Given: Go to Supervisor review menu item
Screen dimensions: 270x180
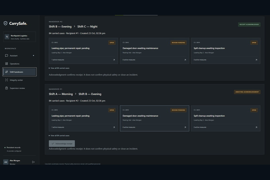Looking at the screenshot, I should pyautogui.click(x=19, y=88).
